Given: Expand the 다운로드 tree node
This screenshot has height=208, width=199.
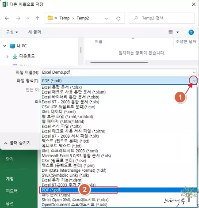Looking at the screenshot, I should (x=8, y=57).
